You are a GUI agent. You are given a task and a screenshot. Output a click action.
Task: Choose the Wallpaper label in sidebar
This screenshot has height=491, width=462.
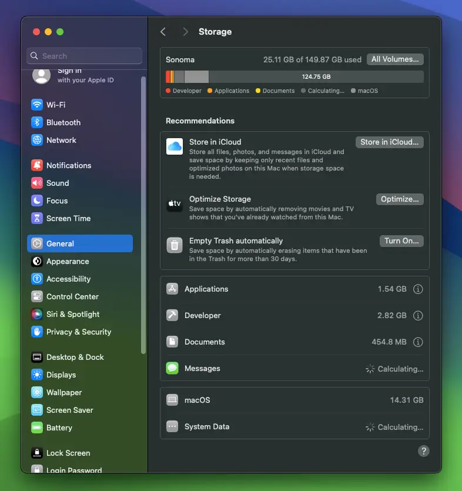click(64, 392)
